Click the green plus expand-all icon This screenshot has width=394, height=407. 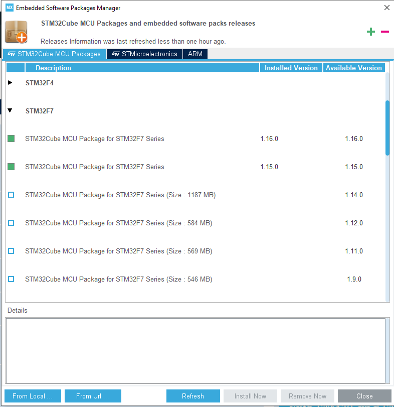(371, 32)
